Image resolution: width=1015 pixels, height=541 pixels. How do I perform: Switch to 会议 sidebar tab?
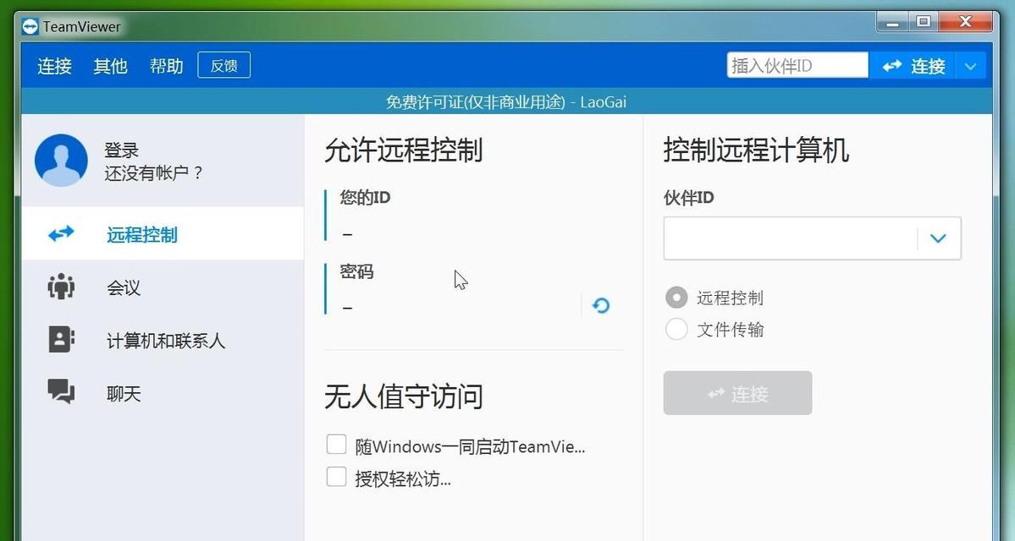pos(163,287)
